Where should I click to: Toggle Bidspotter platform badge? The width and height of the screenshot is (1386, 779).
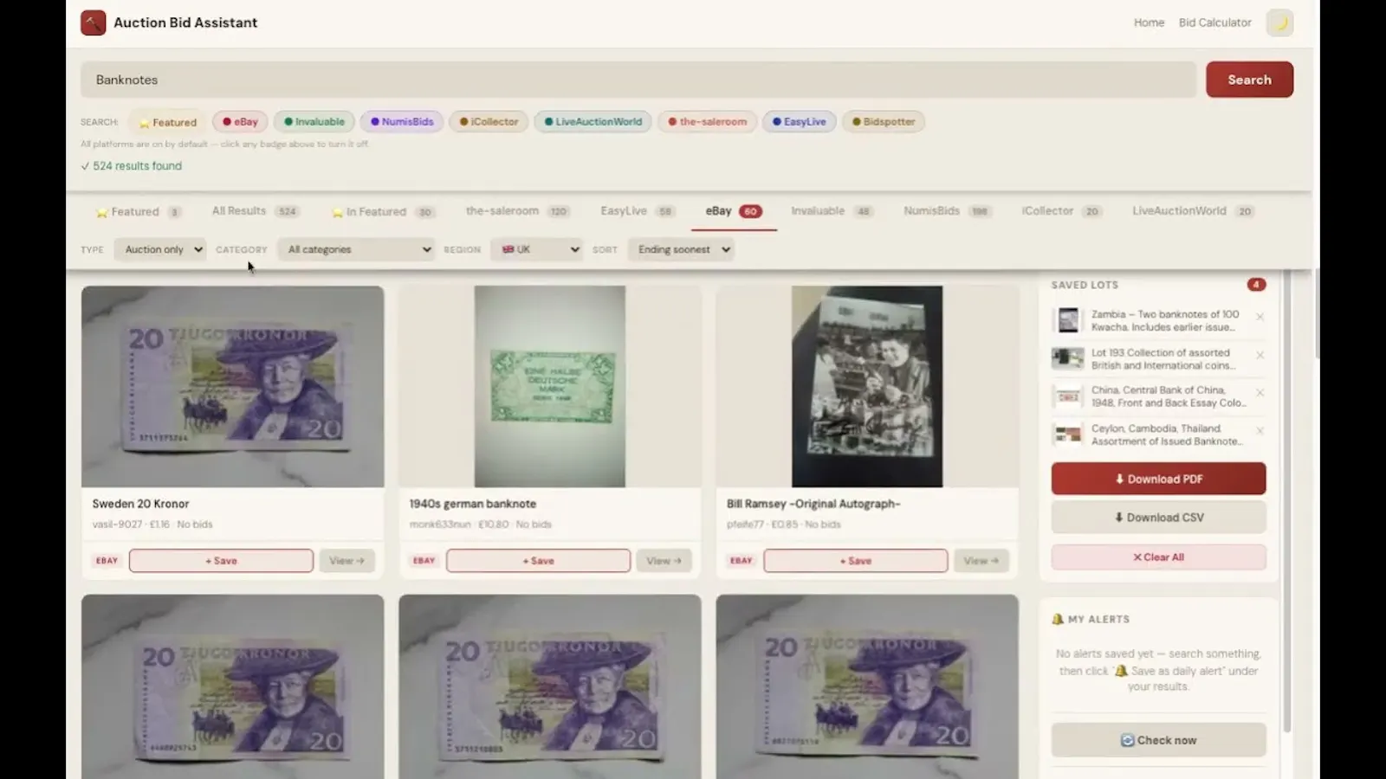884,122
